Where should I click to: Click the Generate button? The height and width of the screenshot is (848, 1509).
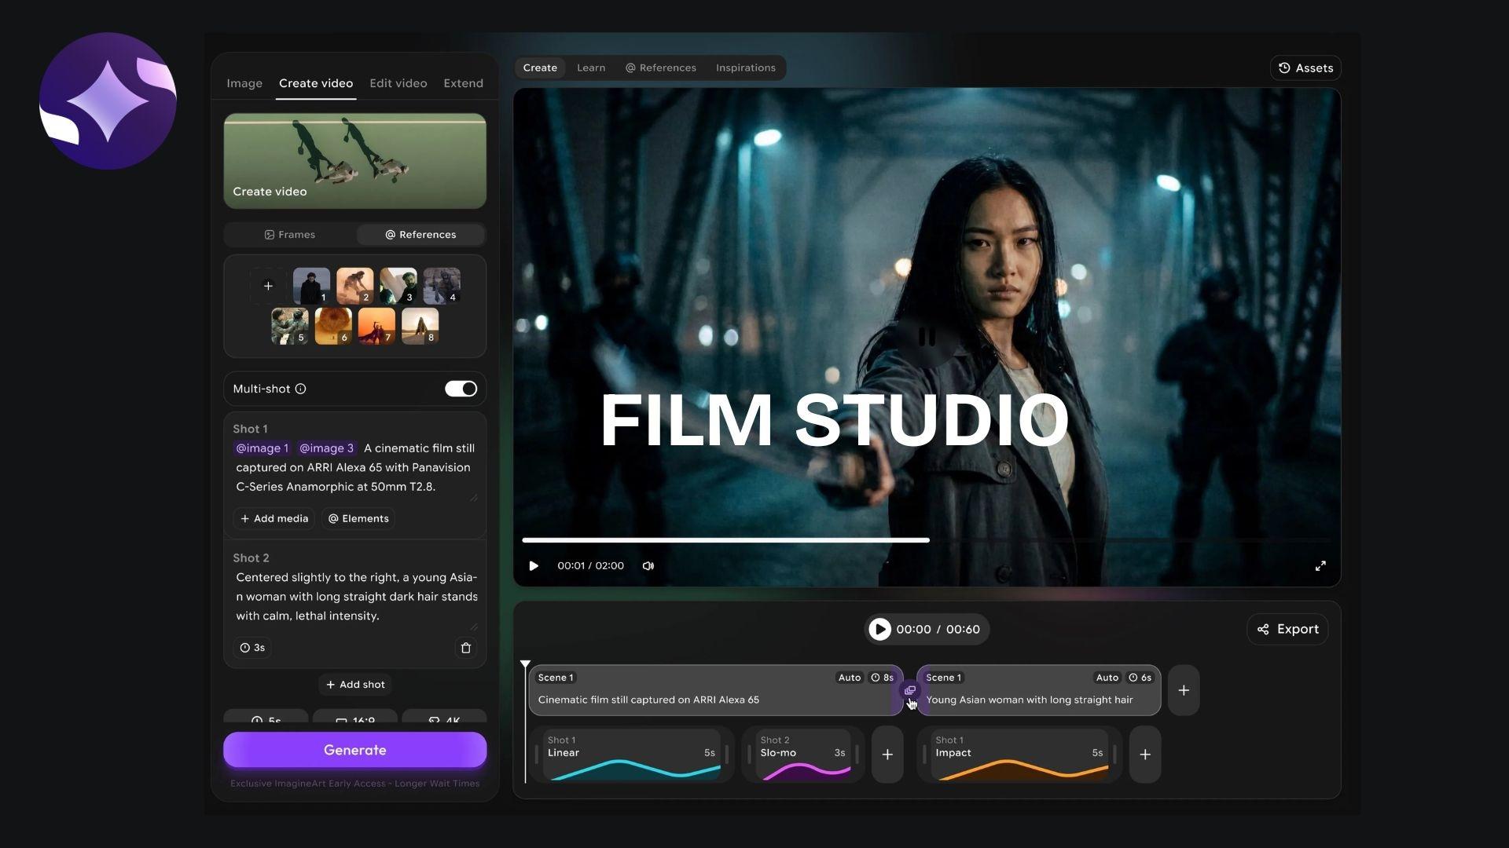pyautogui.click(x=355, y=750)
